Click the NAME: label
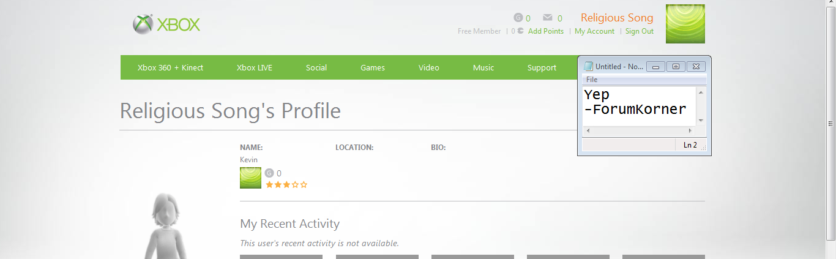Viewport: 836px width, 259px height. click(x=252, y=148)
